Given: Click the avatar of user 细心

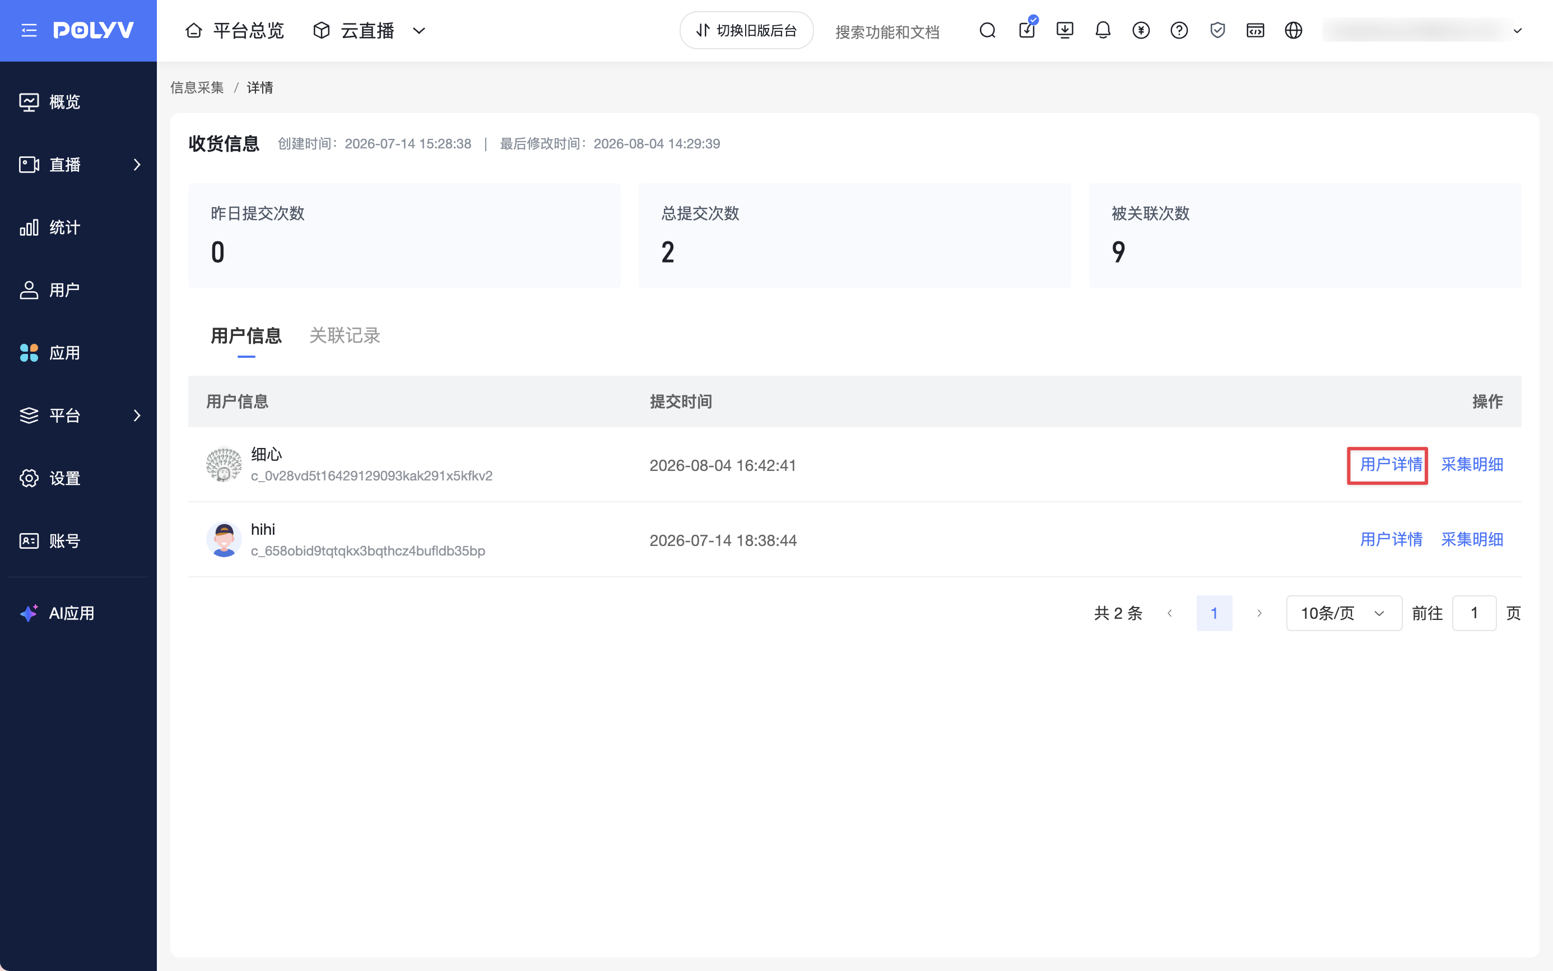Looking at the screenshot, I should click(224, 464).
